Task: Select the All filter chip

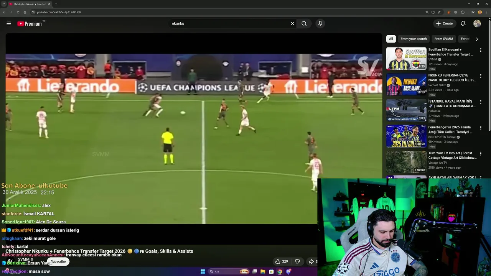Action: click(x=391, y=39)
